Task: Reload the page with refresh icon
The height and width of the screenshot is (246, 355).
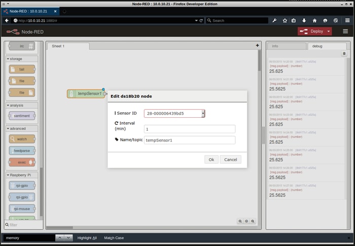Action: [201, 21]
